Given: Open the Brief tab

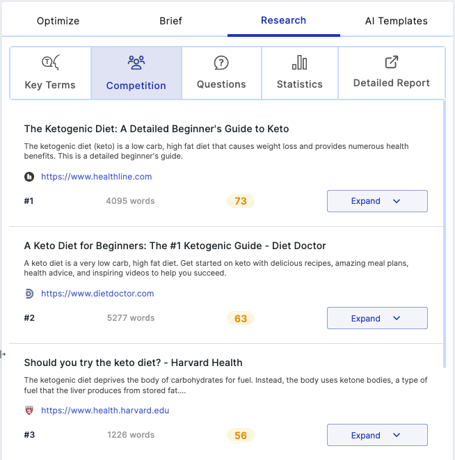Looking at the screenshot, I should tap(170, 21).
